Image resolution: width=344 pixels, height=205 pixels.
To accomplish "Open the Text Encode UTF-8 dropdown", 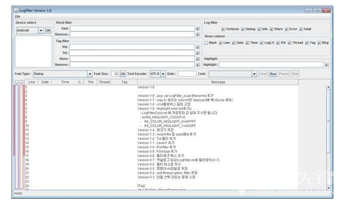I will [163, 74].
